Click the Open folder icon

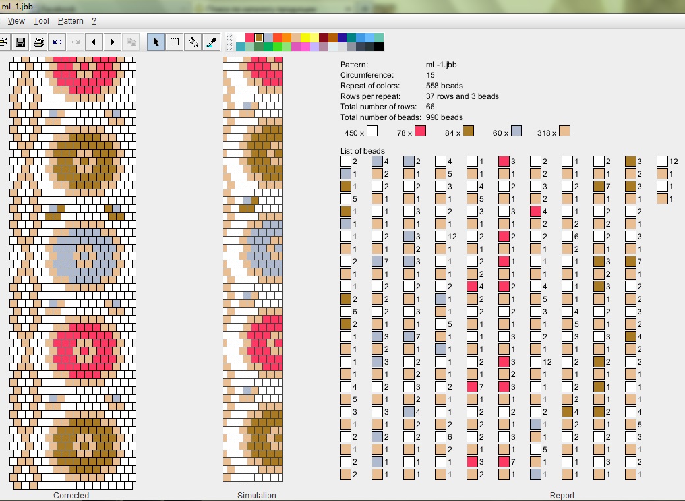(x=3, y=42)
